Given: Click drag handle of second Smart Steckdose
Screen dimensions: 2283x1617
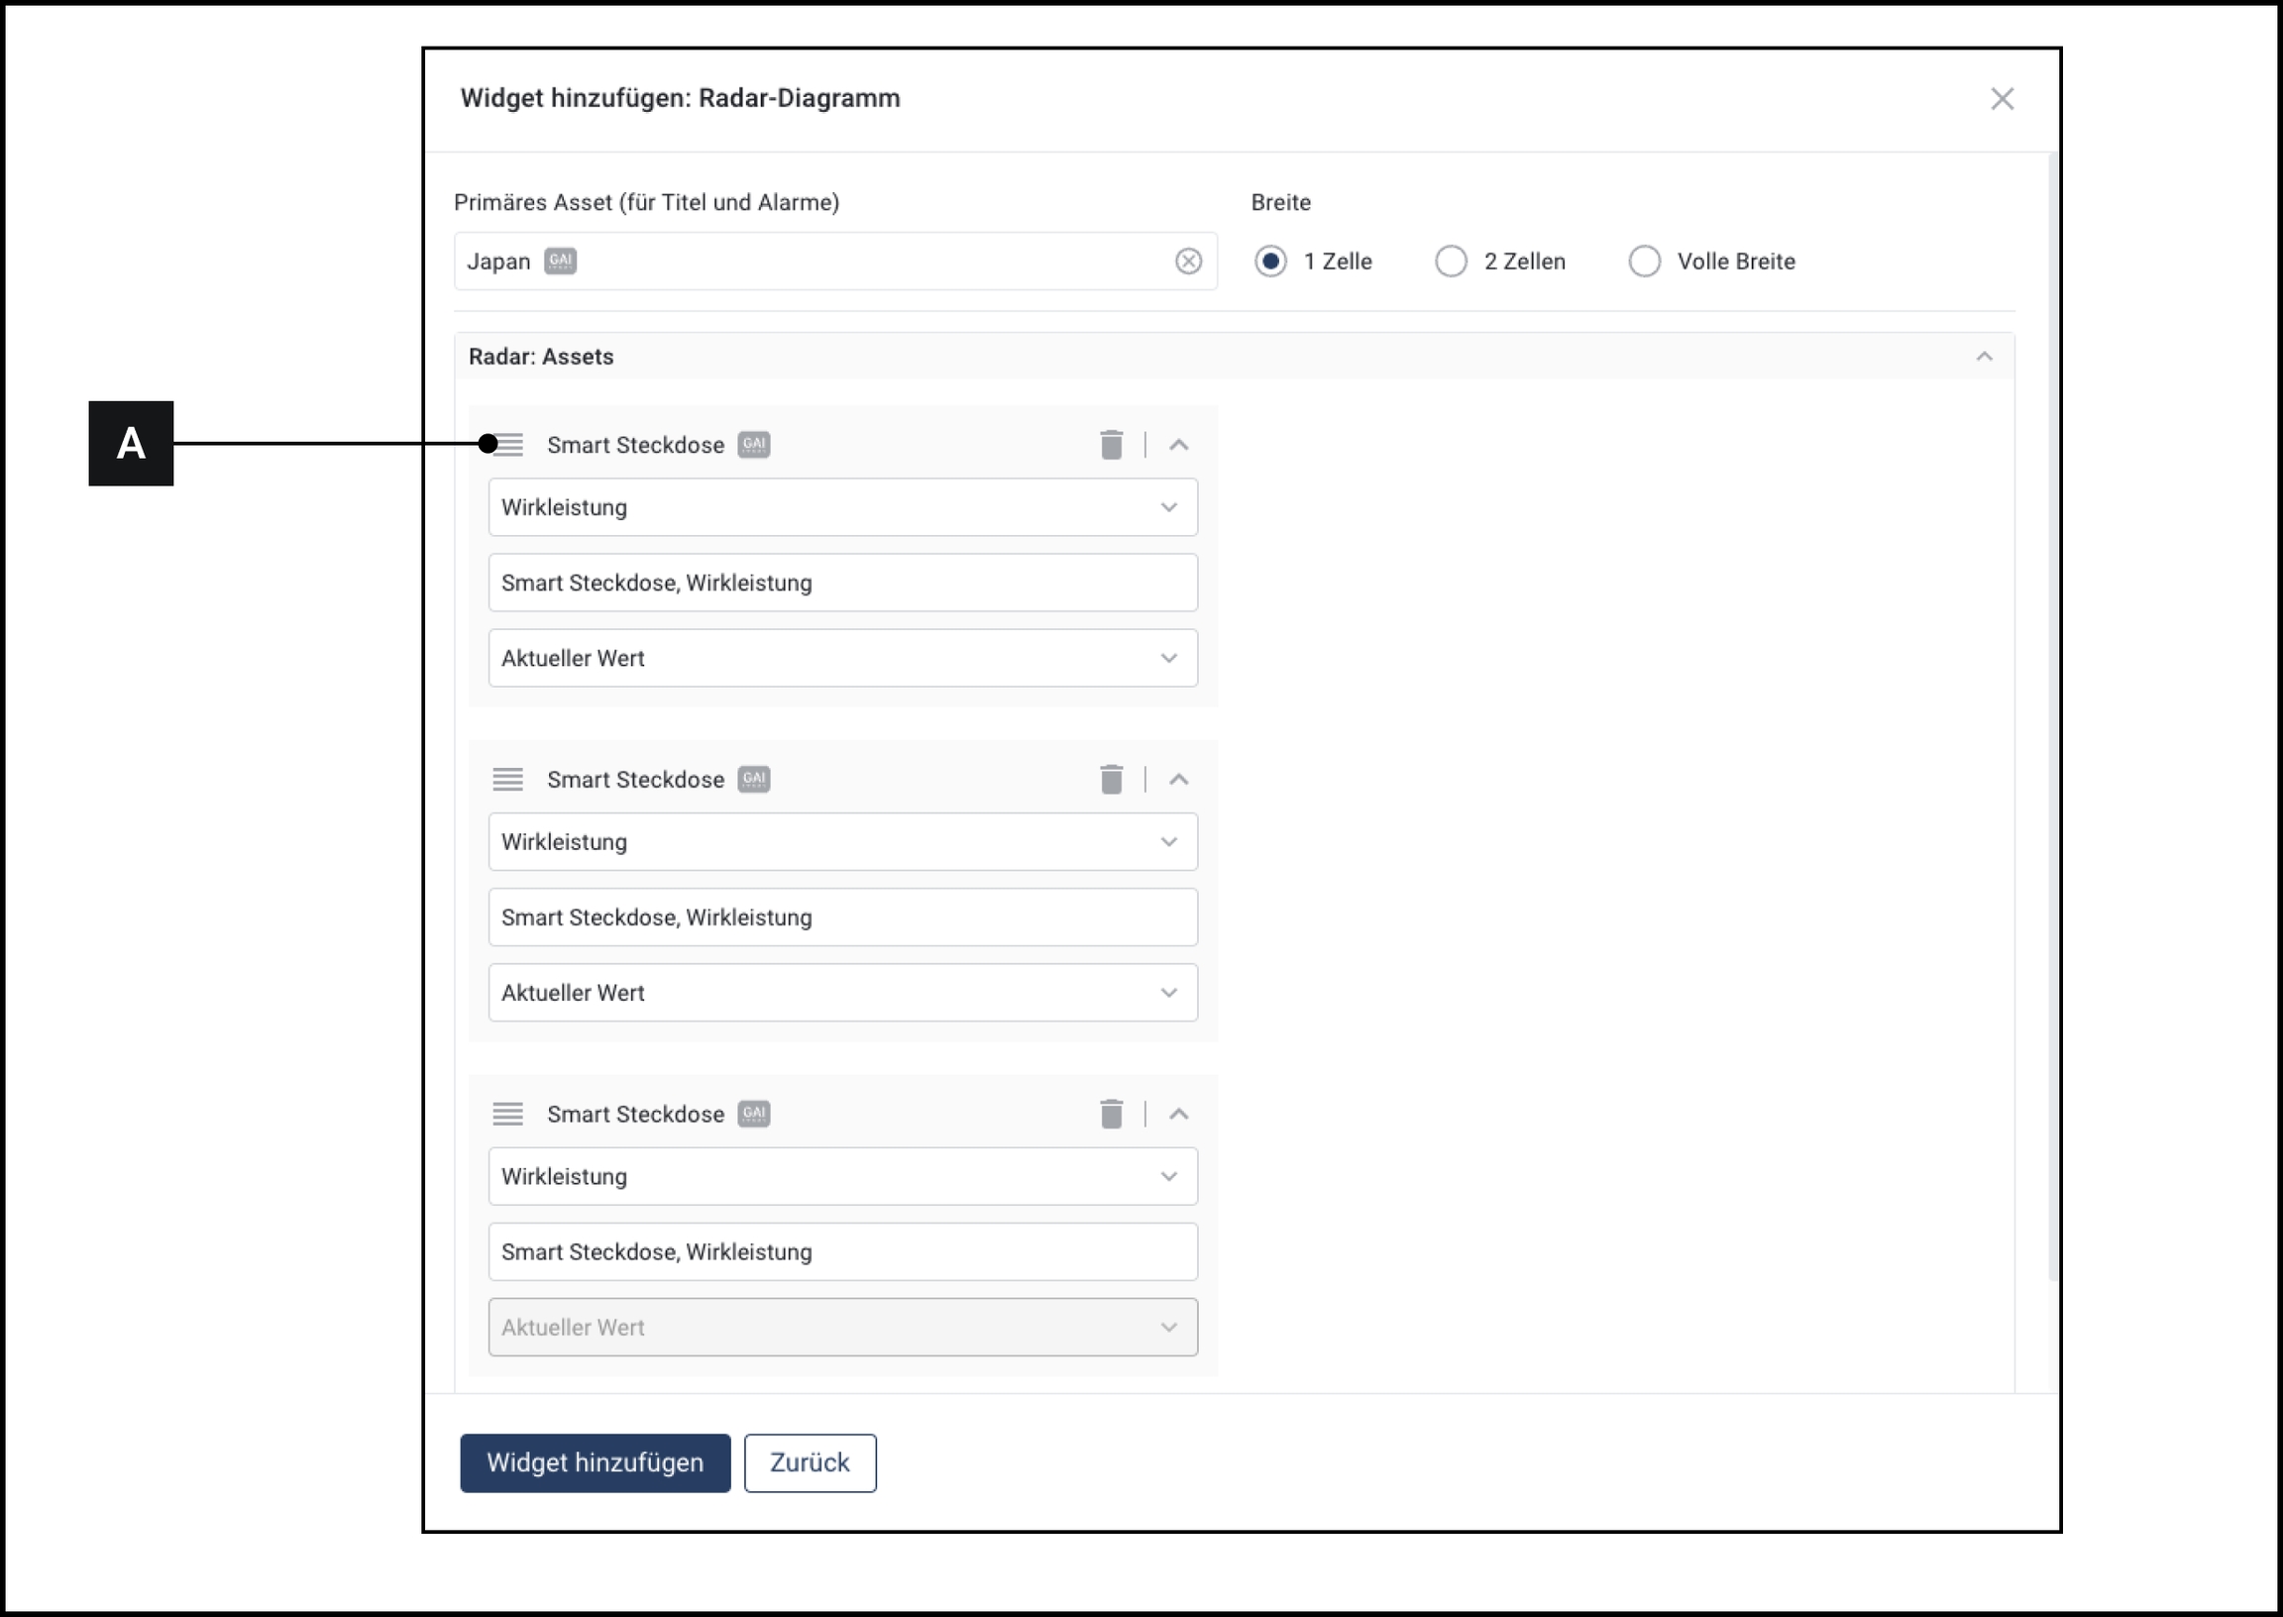Looking at the screenshot, I should coord(507,780).
